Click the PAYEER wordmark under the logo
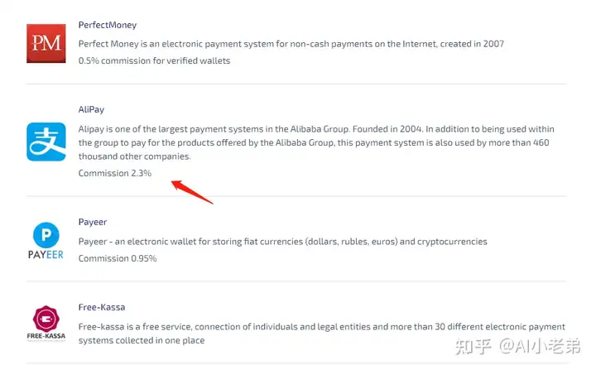The image size is (596, 370). 46,254
